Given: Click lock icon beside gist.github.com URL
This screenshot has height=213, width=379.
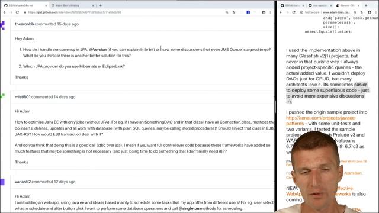Looking at the screenshot, I should pos(25,12).
